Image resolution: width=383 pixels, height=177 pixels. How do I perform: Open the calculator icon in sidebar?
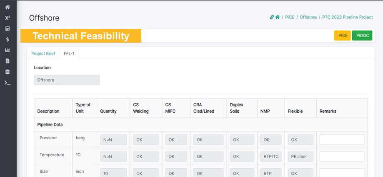[8, 29]
